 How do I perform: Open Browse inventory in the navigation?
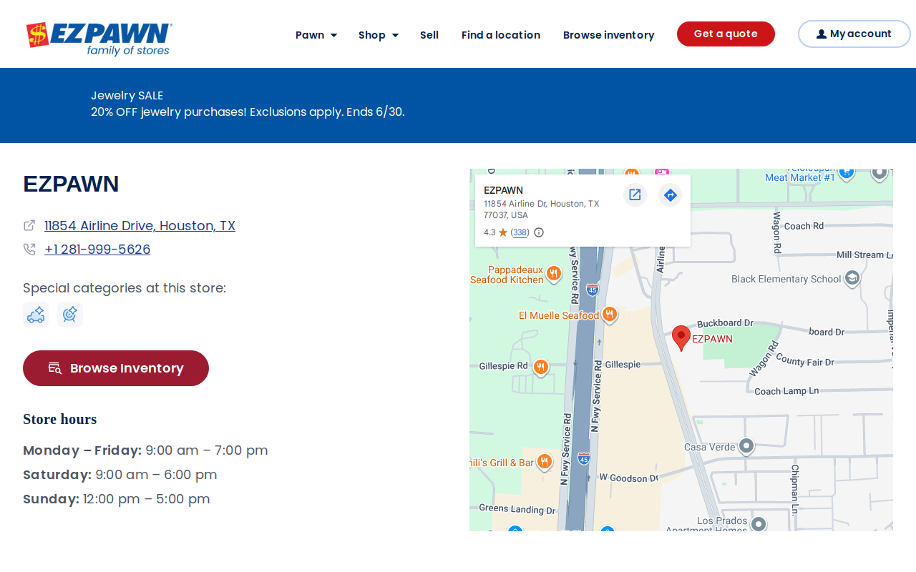pyautogui.click(x=608, y=35)
